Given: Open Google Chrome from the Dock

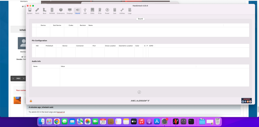Looking at the screenshot, I should (x=57, y=122).
